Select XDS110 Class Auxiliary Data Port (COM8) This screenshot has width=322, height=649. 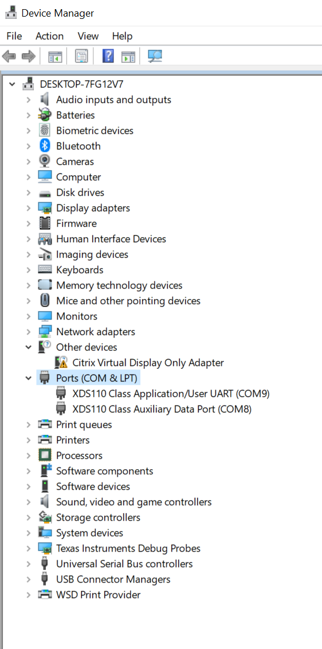[x=162, y=409]
